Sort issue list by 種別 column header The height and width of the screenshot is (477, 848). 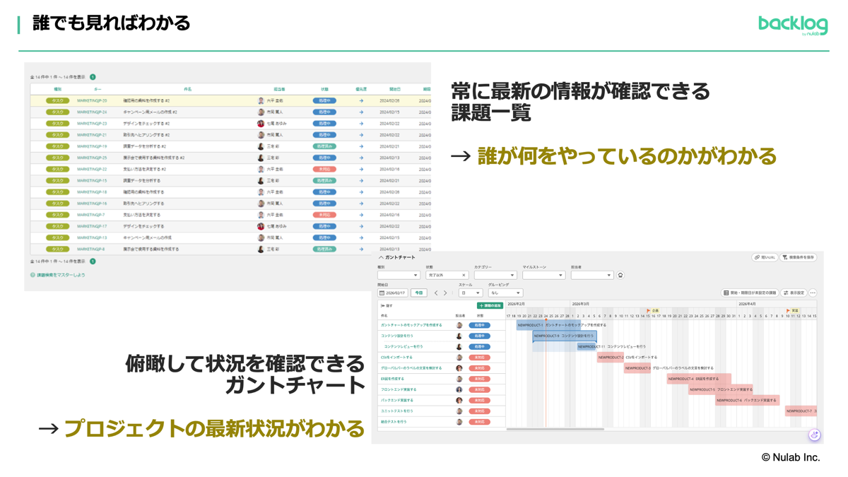click(x=58, y=90)
